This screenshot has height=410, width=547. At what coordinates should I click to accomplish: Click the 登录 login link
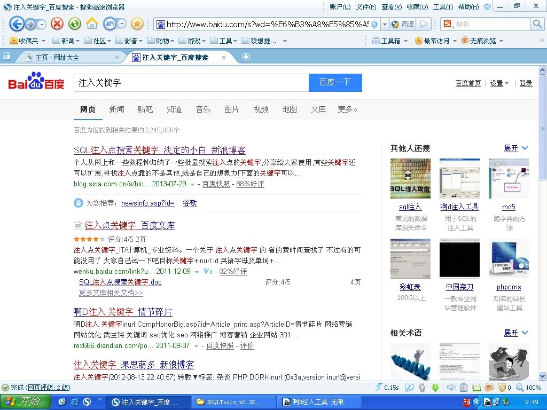[526, 83]
